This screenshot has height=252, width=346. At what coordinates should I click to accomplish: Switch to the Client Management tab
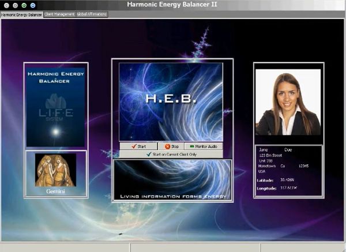(59, 14)
